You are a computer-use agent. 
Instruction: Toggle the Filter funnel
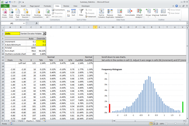81,13
